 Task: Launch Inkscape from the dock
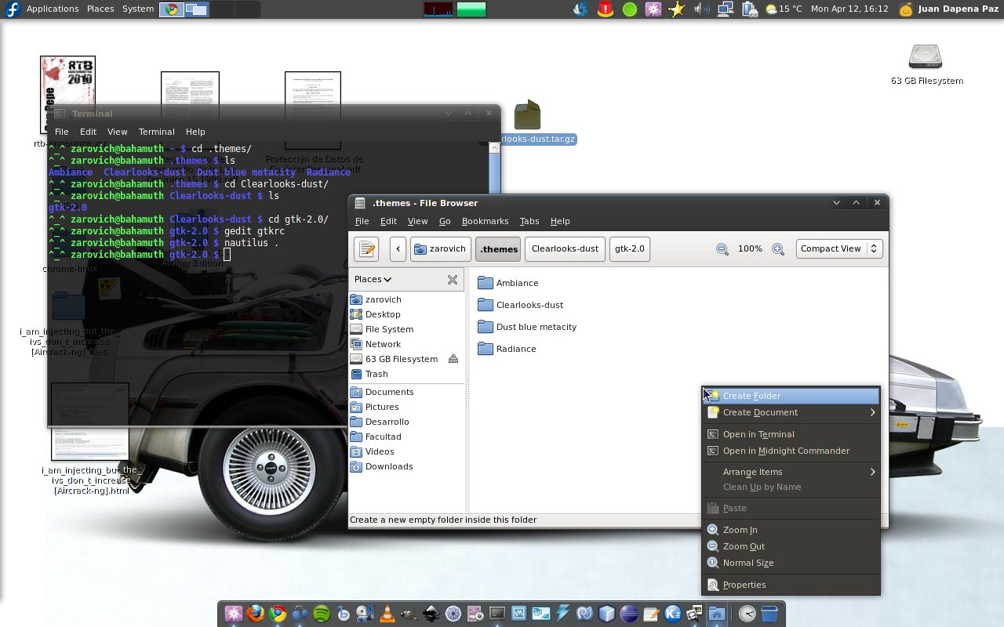coord(431,614)
